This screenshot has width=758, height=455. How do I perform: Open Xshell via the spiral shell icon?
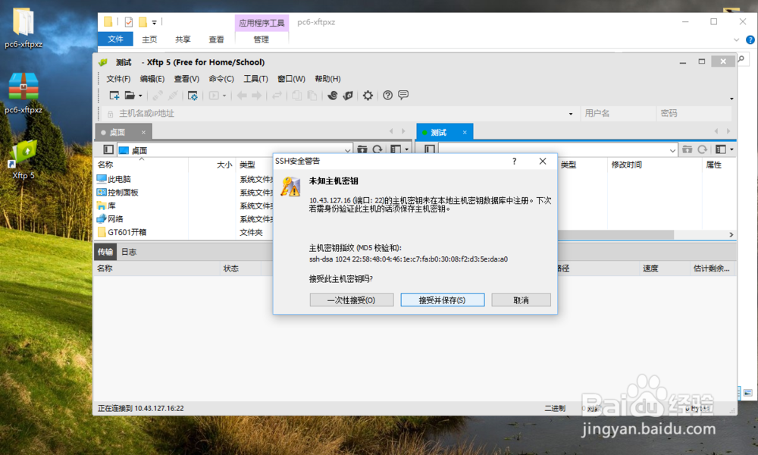pos(332,96)
